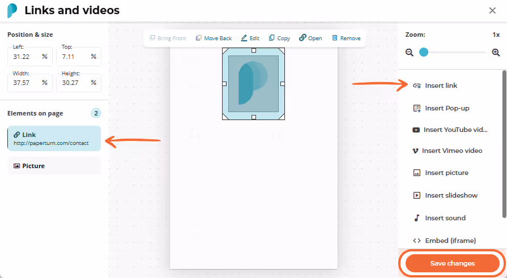The height and width of the screenshot is (278, 507).
Task: Send element back with Move Back
Action: click(x=214, y=38)
